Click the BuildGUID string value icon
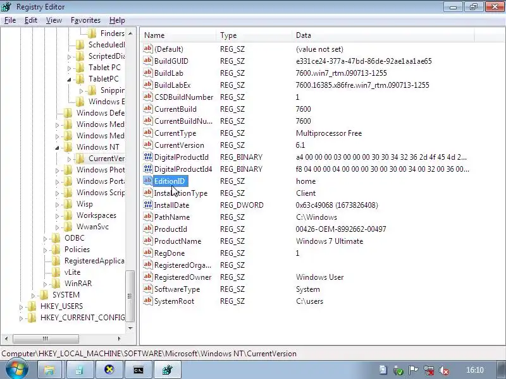Screen dimensions: 506x379 tap(148, 61)
